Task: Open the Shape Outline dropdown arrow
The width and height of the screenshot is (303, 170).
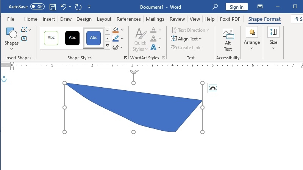Action: coord(122,39)
